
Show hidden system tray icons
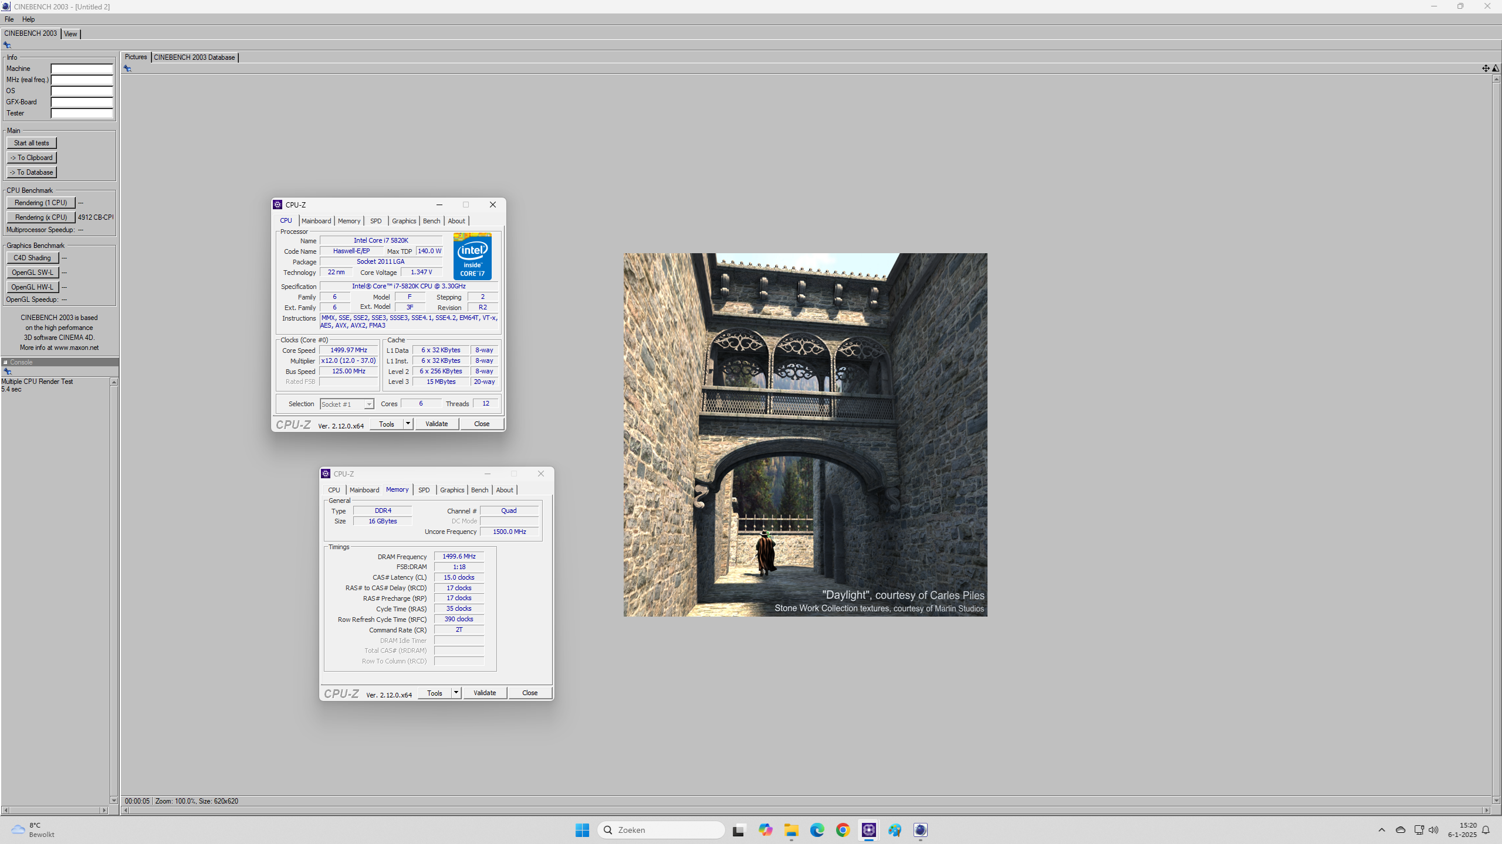click(x=1382, y=830)
